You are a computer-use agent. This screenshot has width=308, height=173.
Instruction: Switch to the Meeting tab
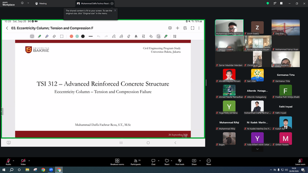(x=41, y=3)
